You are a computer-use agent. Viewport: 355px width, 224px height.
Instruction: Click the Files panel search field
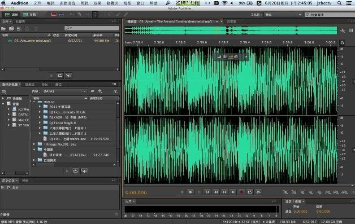pos(92,28)
